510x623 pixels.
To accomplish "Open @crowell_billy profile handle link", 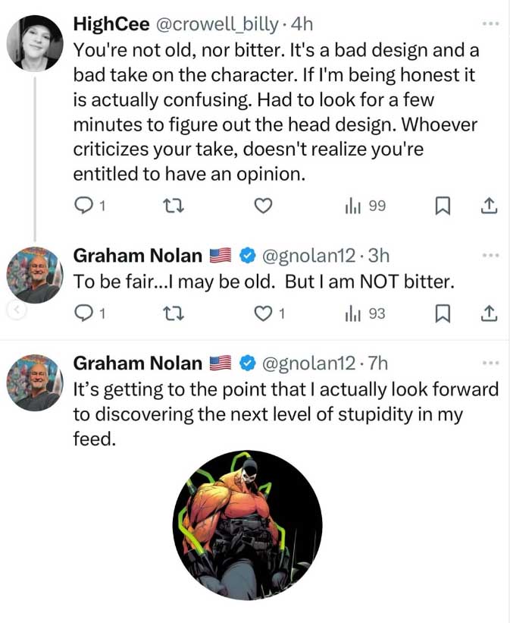I will click(x=217, y=24).
